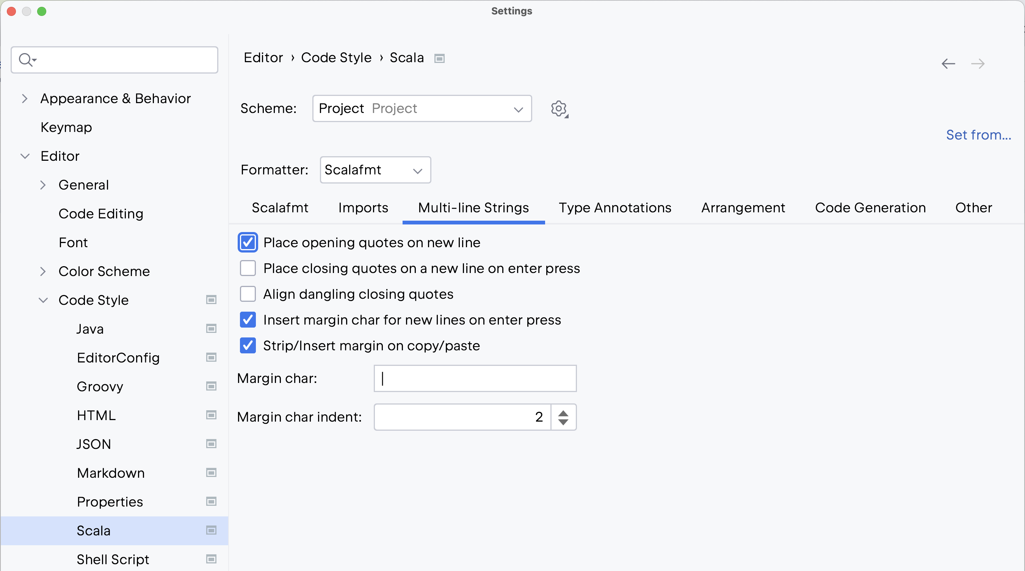This screenshot has width=1025, height=571.
Task: Expand the Appearance & Behavior section
Action: pos(25,98)
